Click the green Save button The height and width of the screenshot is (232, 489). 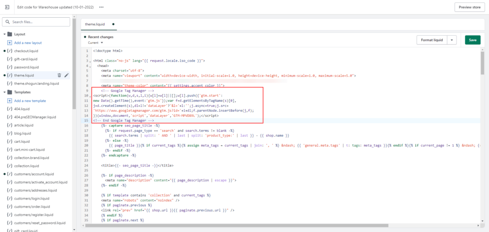(x=472, y=40)
